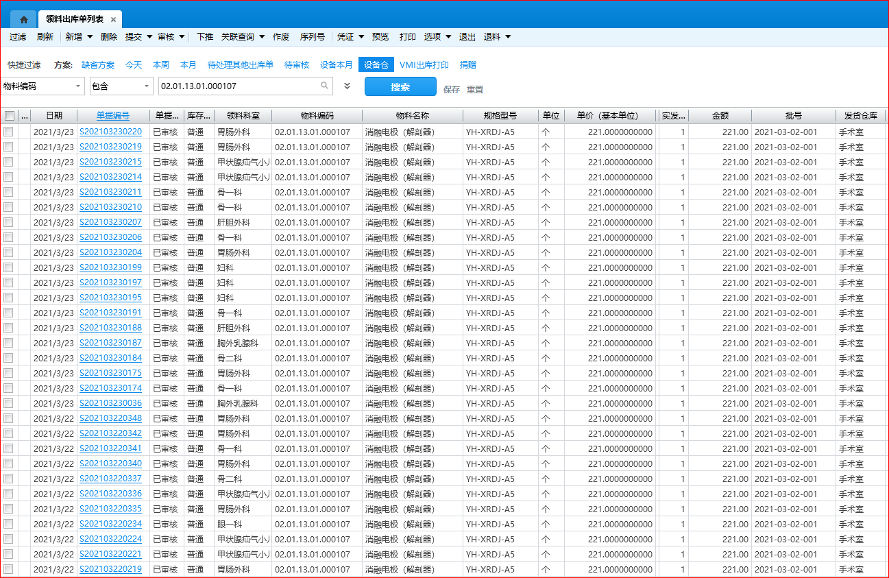Click the 刷新 toolbar button
Screen dimensions: 889x578
point(45,37)
